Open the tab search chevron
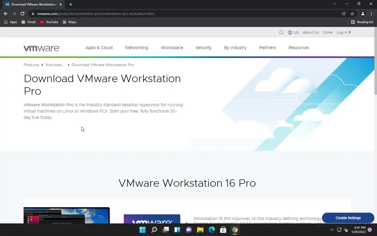 coord(335,4)
